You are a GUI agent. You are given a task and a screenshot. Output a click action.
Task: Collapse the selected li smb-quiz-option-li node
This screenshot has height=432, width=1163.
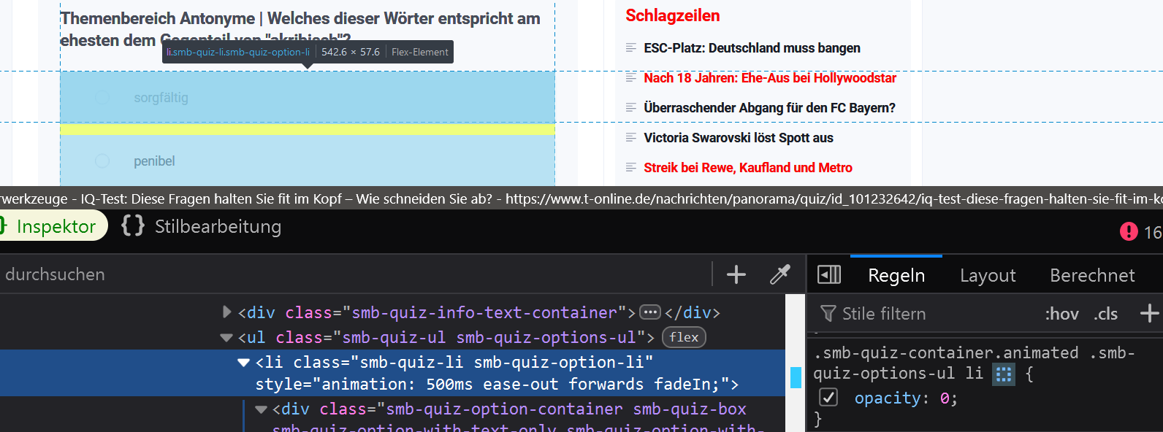(x=244, y=363)
